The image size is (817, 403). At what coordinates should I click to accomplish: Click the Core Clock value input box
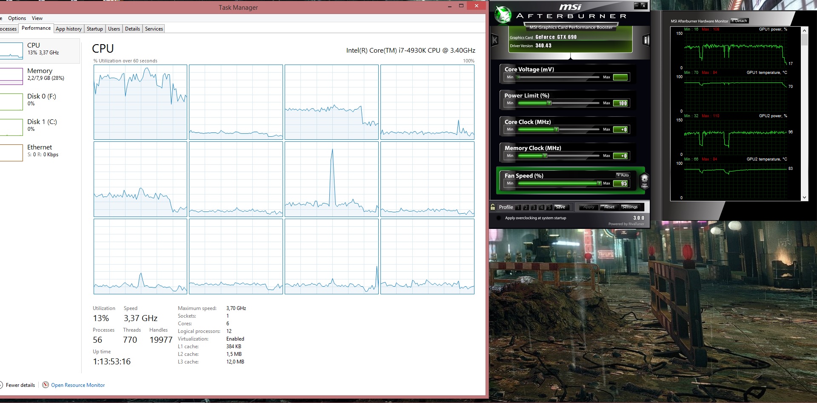coord(620,130)
